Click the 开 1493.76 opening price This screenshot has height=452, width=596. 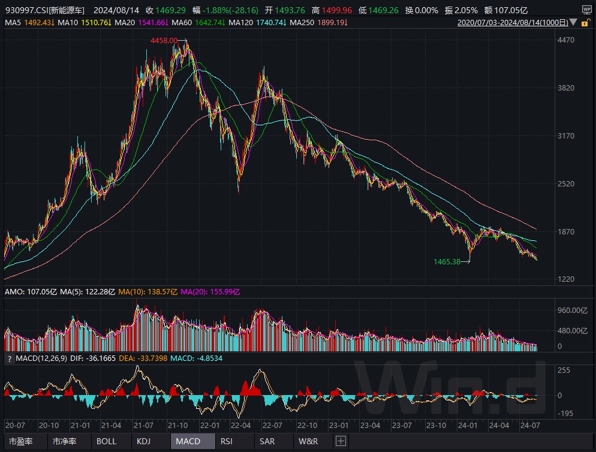[x=285, y=10]
